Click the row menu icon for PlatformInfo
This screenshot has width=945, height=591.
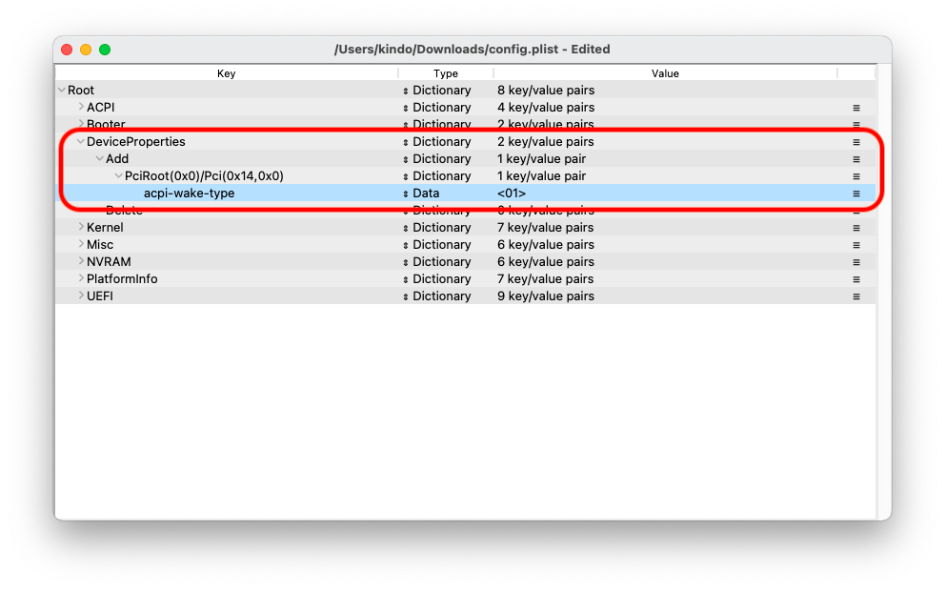(855, 279)
